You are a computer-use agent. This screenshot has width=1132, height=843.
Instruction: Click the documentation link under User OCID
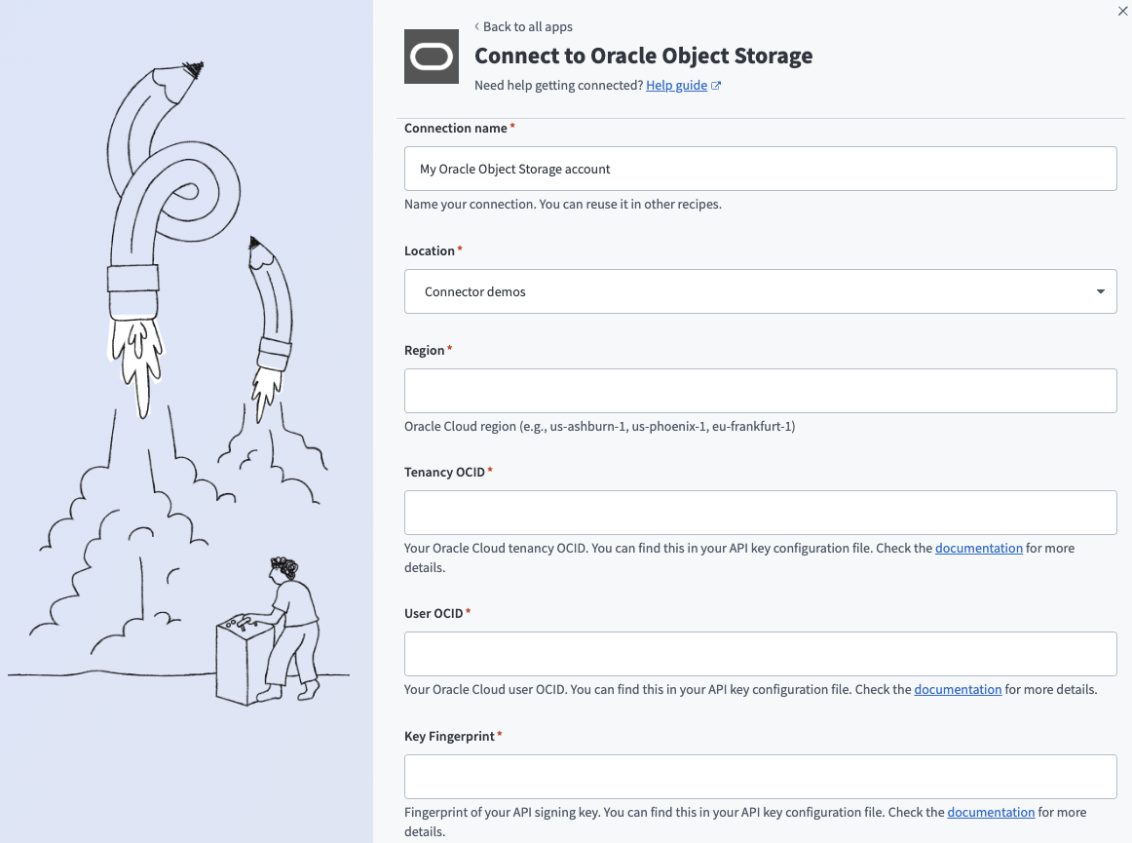pyautogui.click(x=958, y=689)
